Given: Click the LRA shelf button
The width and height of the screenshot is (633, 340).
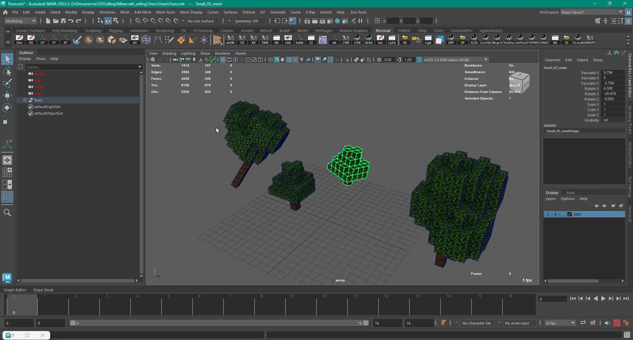Looking at the screenshot, I should point(288,40).
